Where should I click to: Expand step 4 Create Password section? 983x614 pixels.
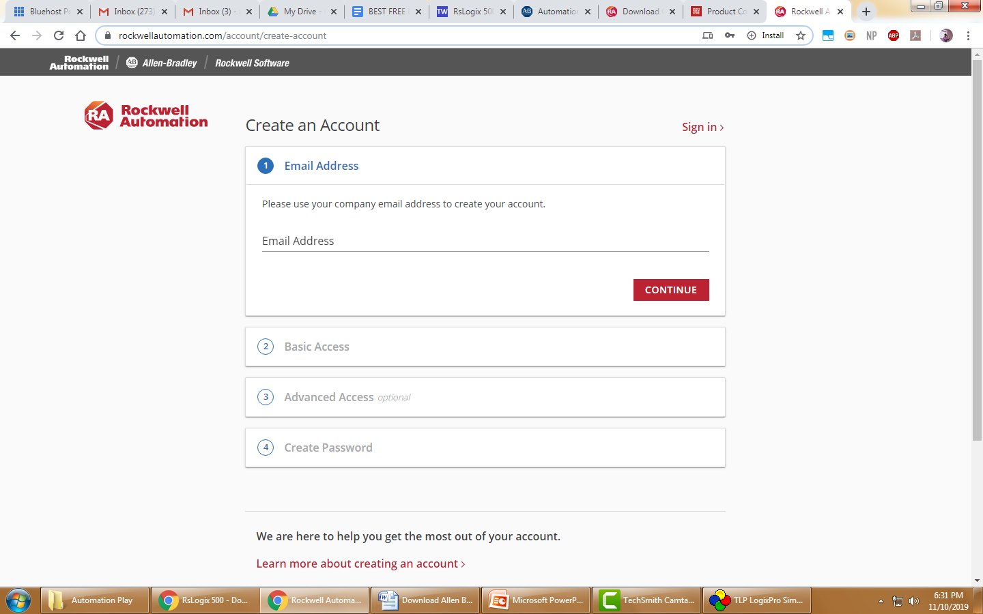pyautogui.click(x=485, y=448)
